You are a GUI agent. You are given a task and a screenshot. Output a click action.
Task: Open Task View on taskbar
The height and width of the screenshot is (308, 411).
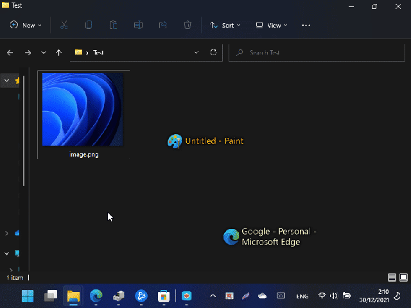[50, 296]
